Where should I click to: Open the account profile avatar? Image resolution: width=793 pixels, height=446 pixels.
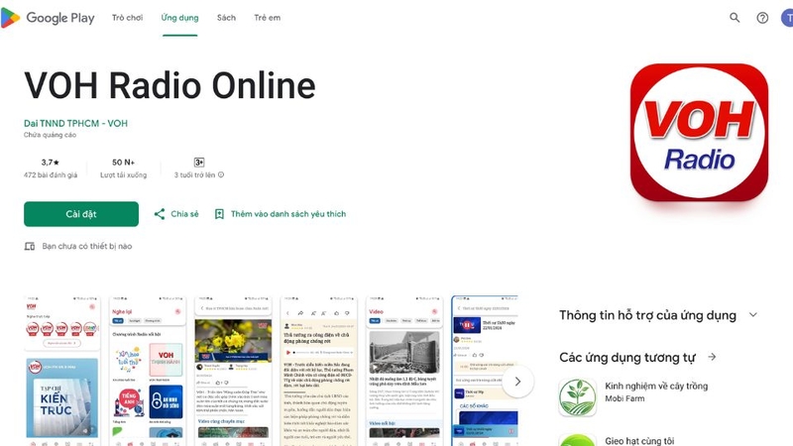787,18
